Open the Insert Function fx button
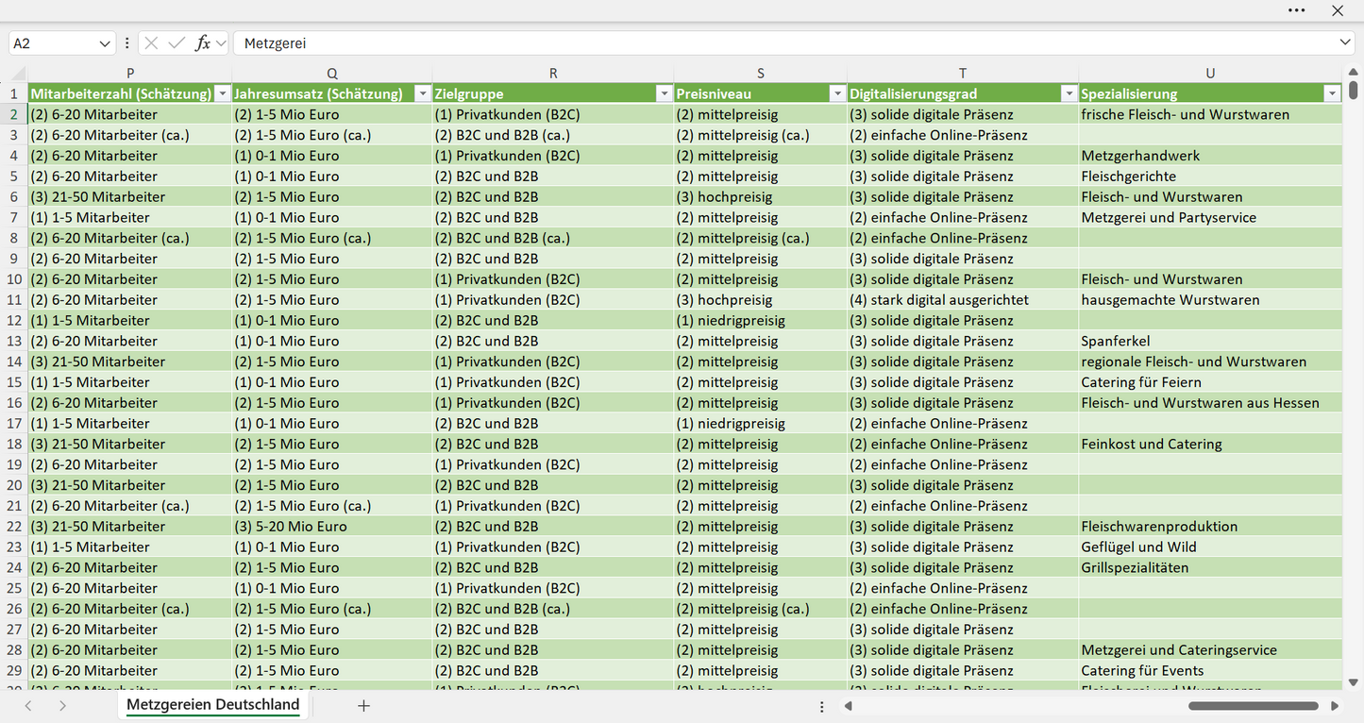This screenshot has height=723, width=1364. (x=202, y=43)
